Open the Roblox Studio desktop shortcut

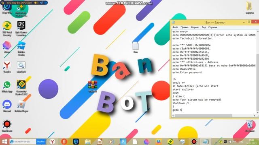point(21,48)
